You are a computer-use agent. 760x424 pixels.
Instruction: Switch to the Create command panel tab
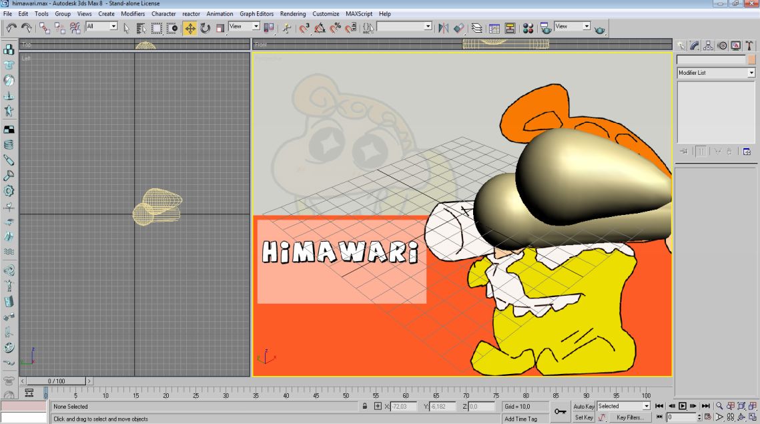point(681,45)
